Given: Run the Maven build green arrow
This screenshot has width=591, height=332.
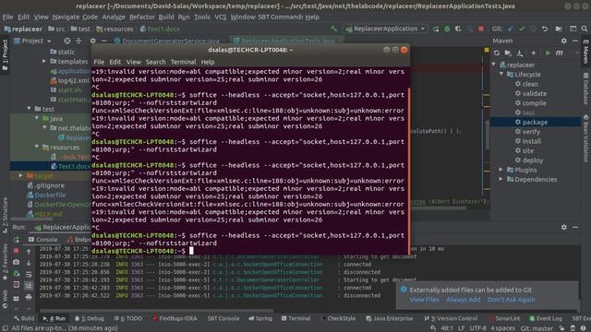Looking at the screenshot, I should (548, 53).
